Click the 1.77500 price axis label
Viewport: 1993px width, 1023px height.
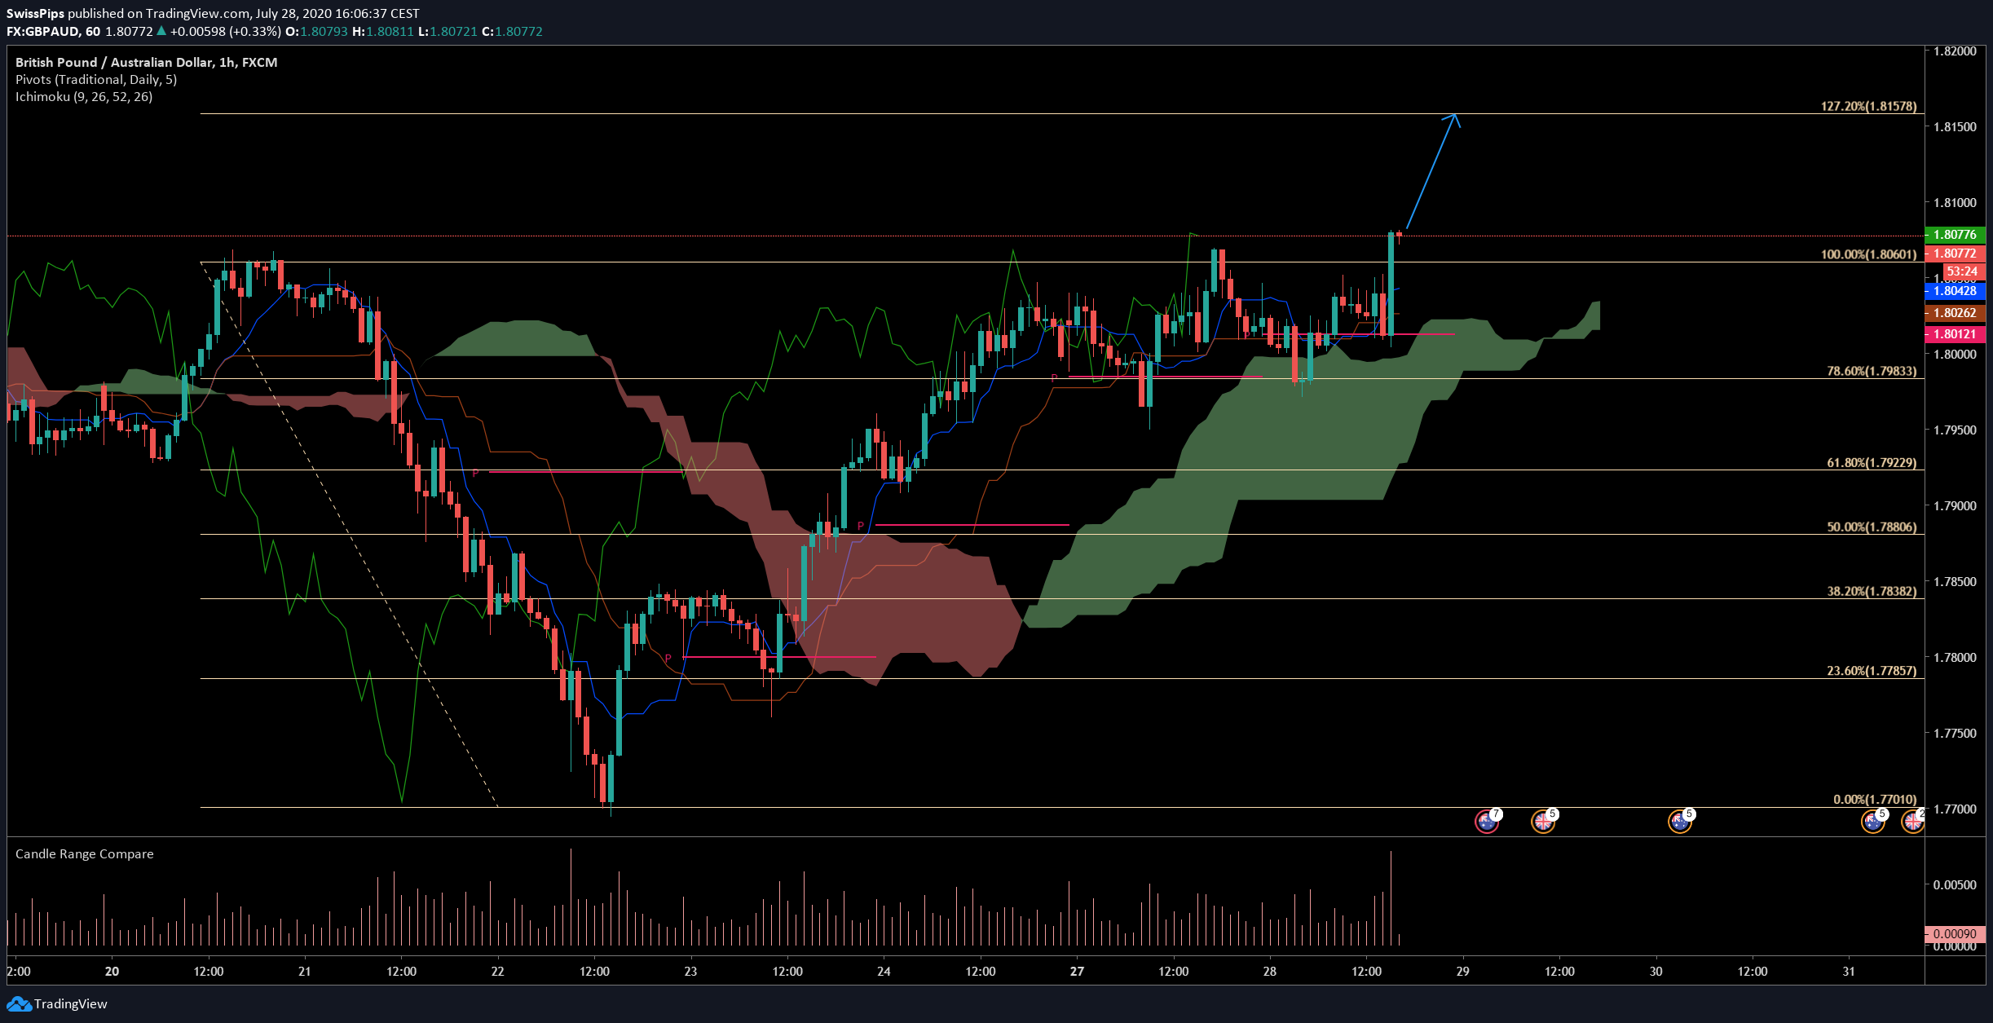tap(1955, 733)
